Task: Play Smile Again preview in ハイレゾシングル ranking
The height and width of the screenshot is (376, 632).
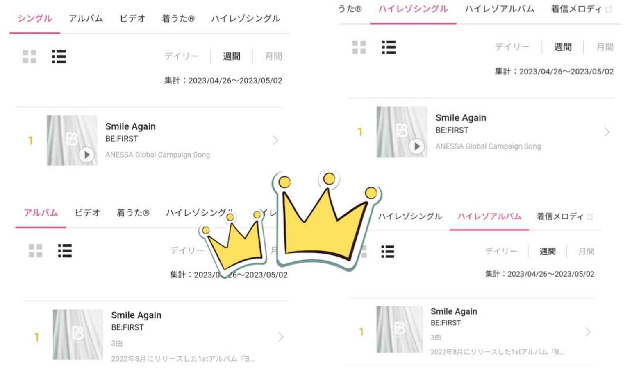Action: point(416,146)
